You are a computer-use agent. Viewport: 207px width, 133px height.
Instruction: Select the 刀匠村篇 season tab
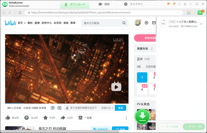click(x=151, y=67)
